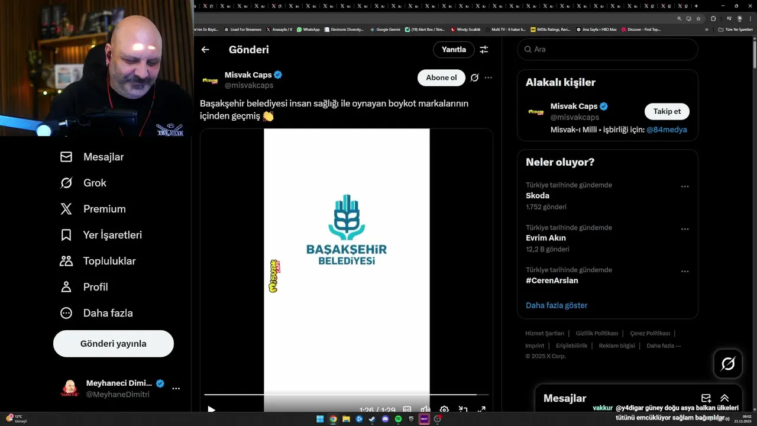Viewport: 757px width, 426px height.
Task: Click the Gönderi yayınla button
Action: pos(114,344)
